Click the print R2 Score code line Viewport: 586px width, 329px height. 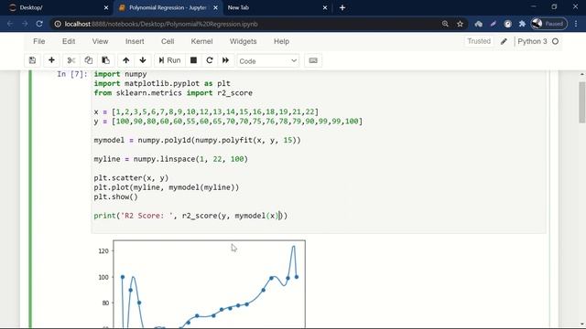click(190, 216)
